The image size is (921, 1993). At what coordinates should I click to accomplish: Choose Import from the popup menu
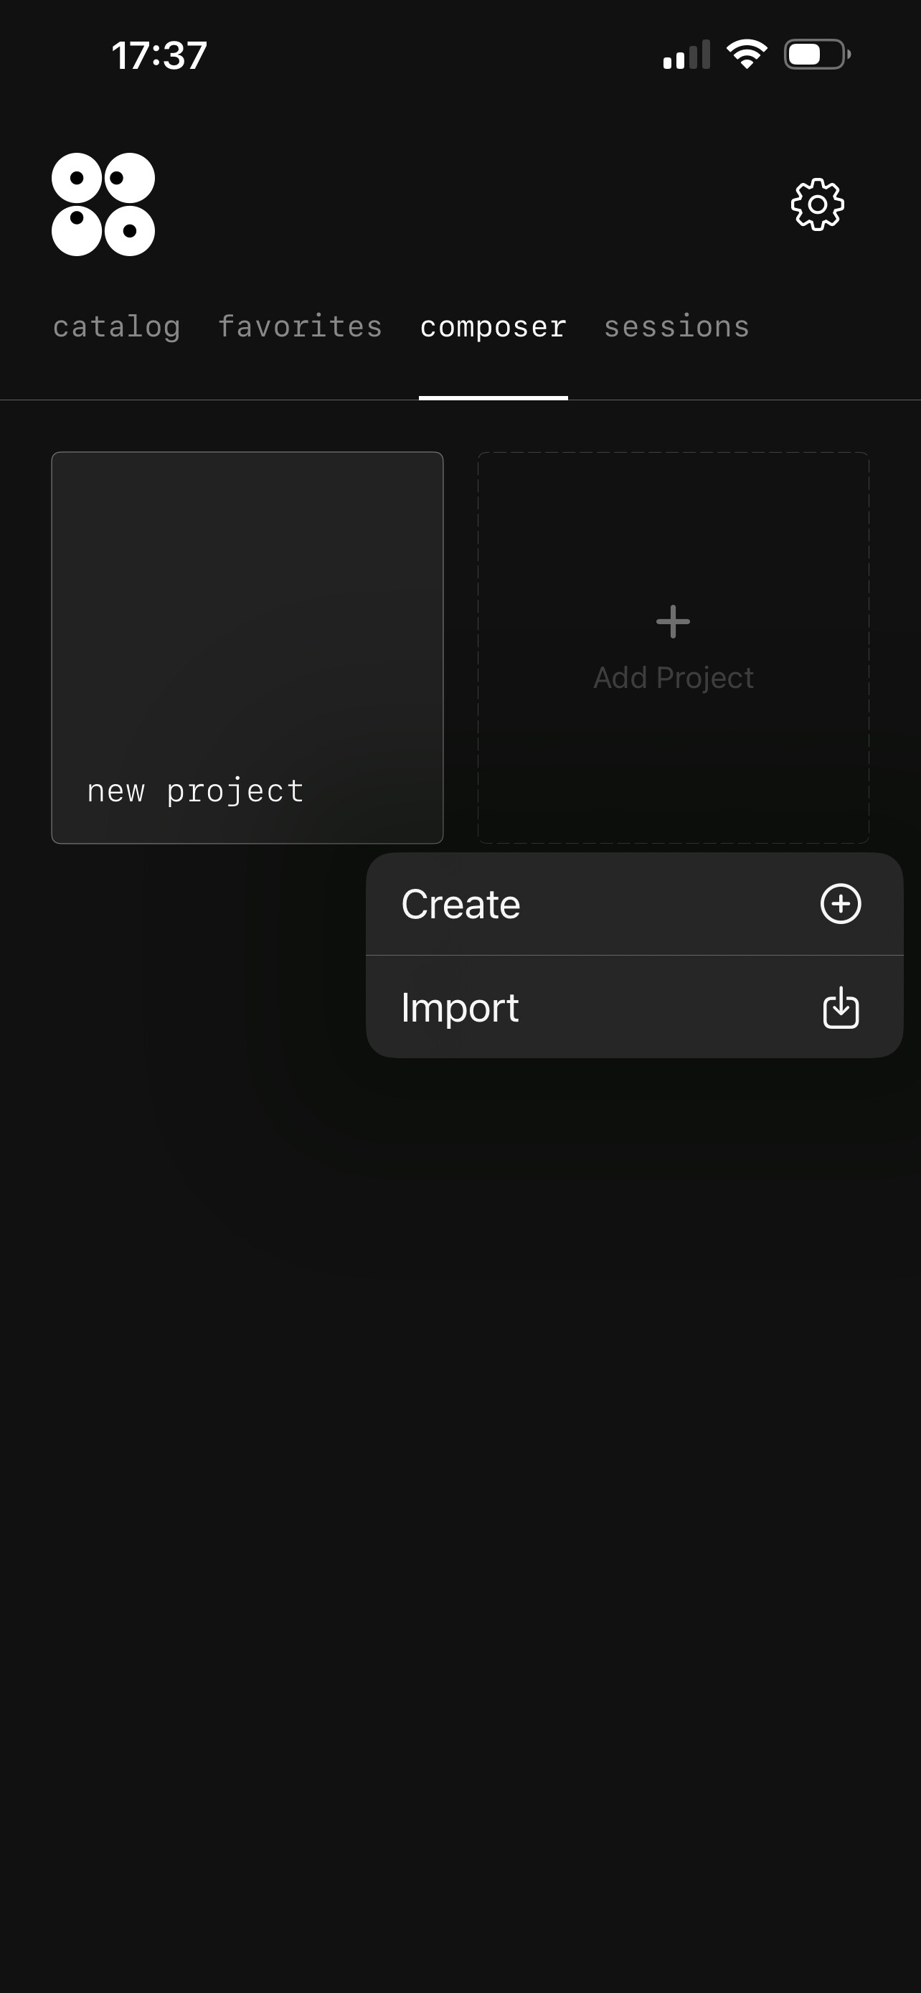point(634,1007)
